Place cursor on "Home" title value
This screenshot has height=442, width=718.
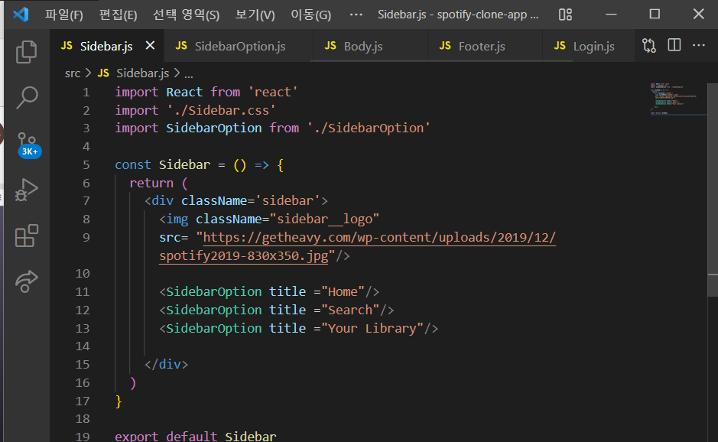[343, 292]
